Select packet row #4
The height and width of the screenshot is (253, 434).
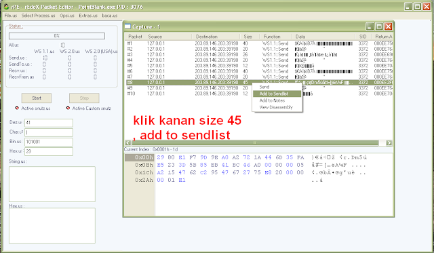[x=259, y=60]
